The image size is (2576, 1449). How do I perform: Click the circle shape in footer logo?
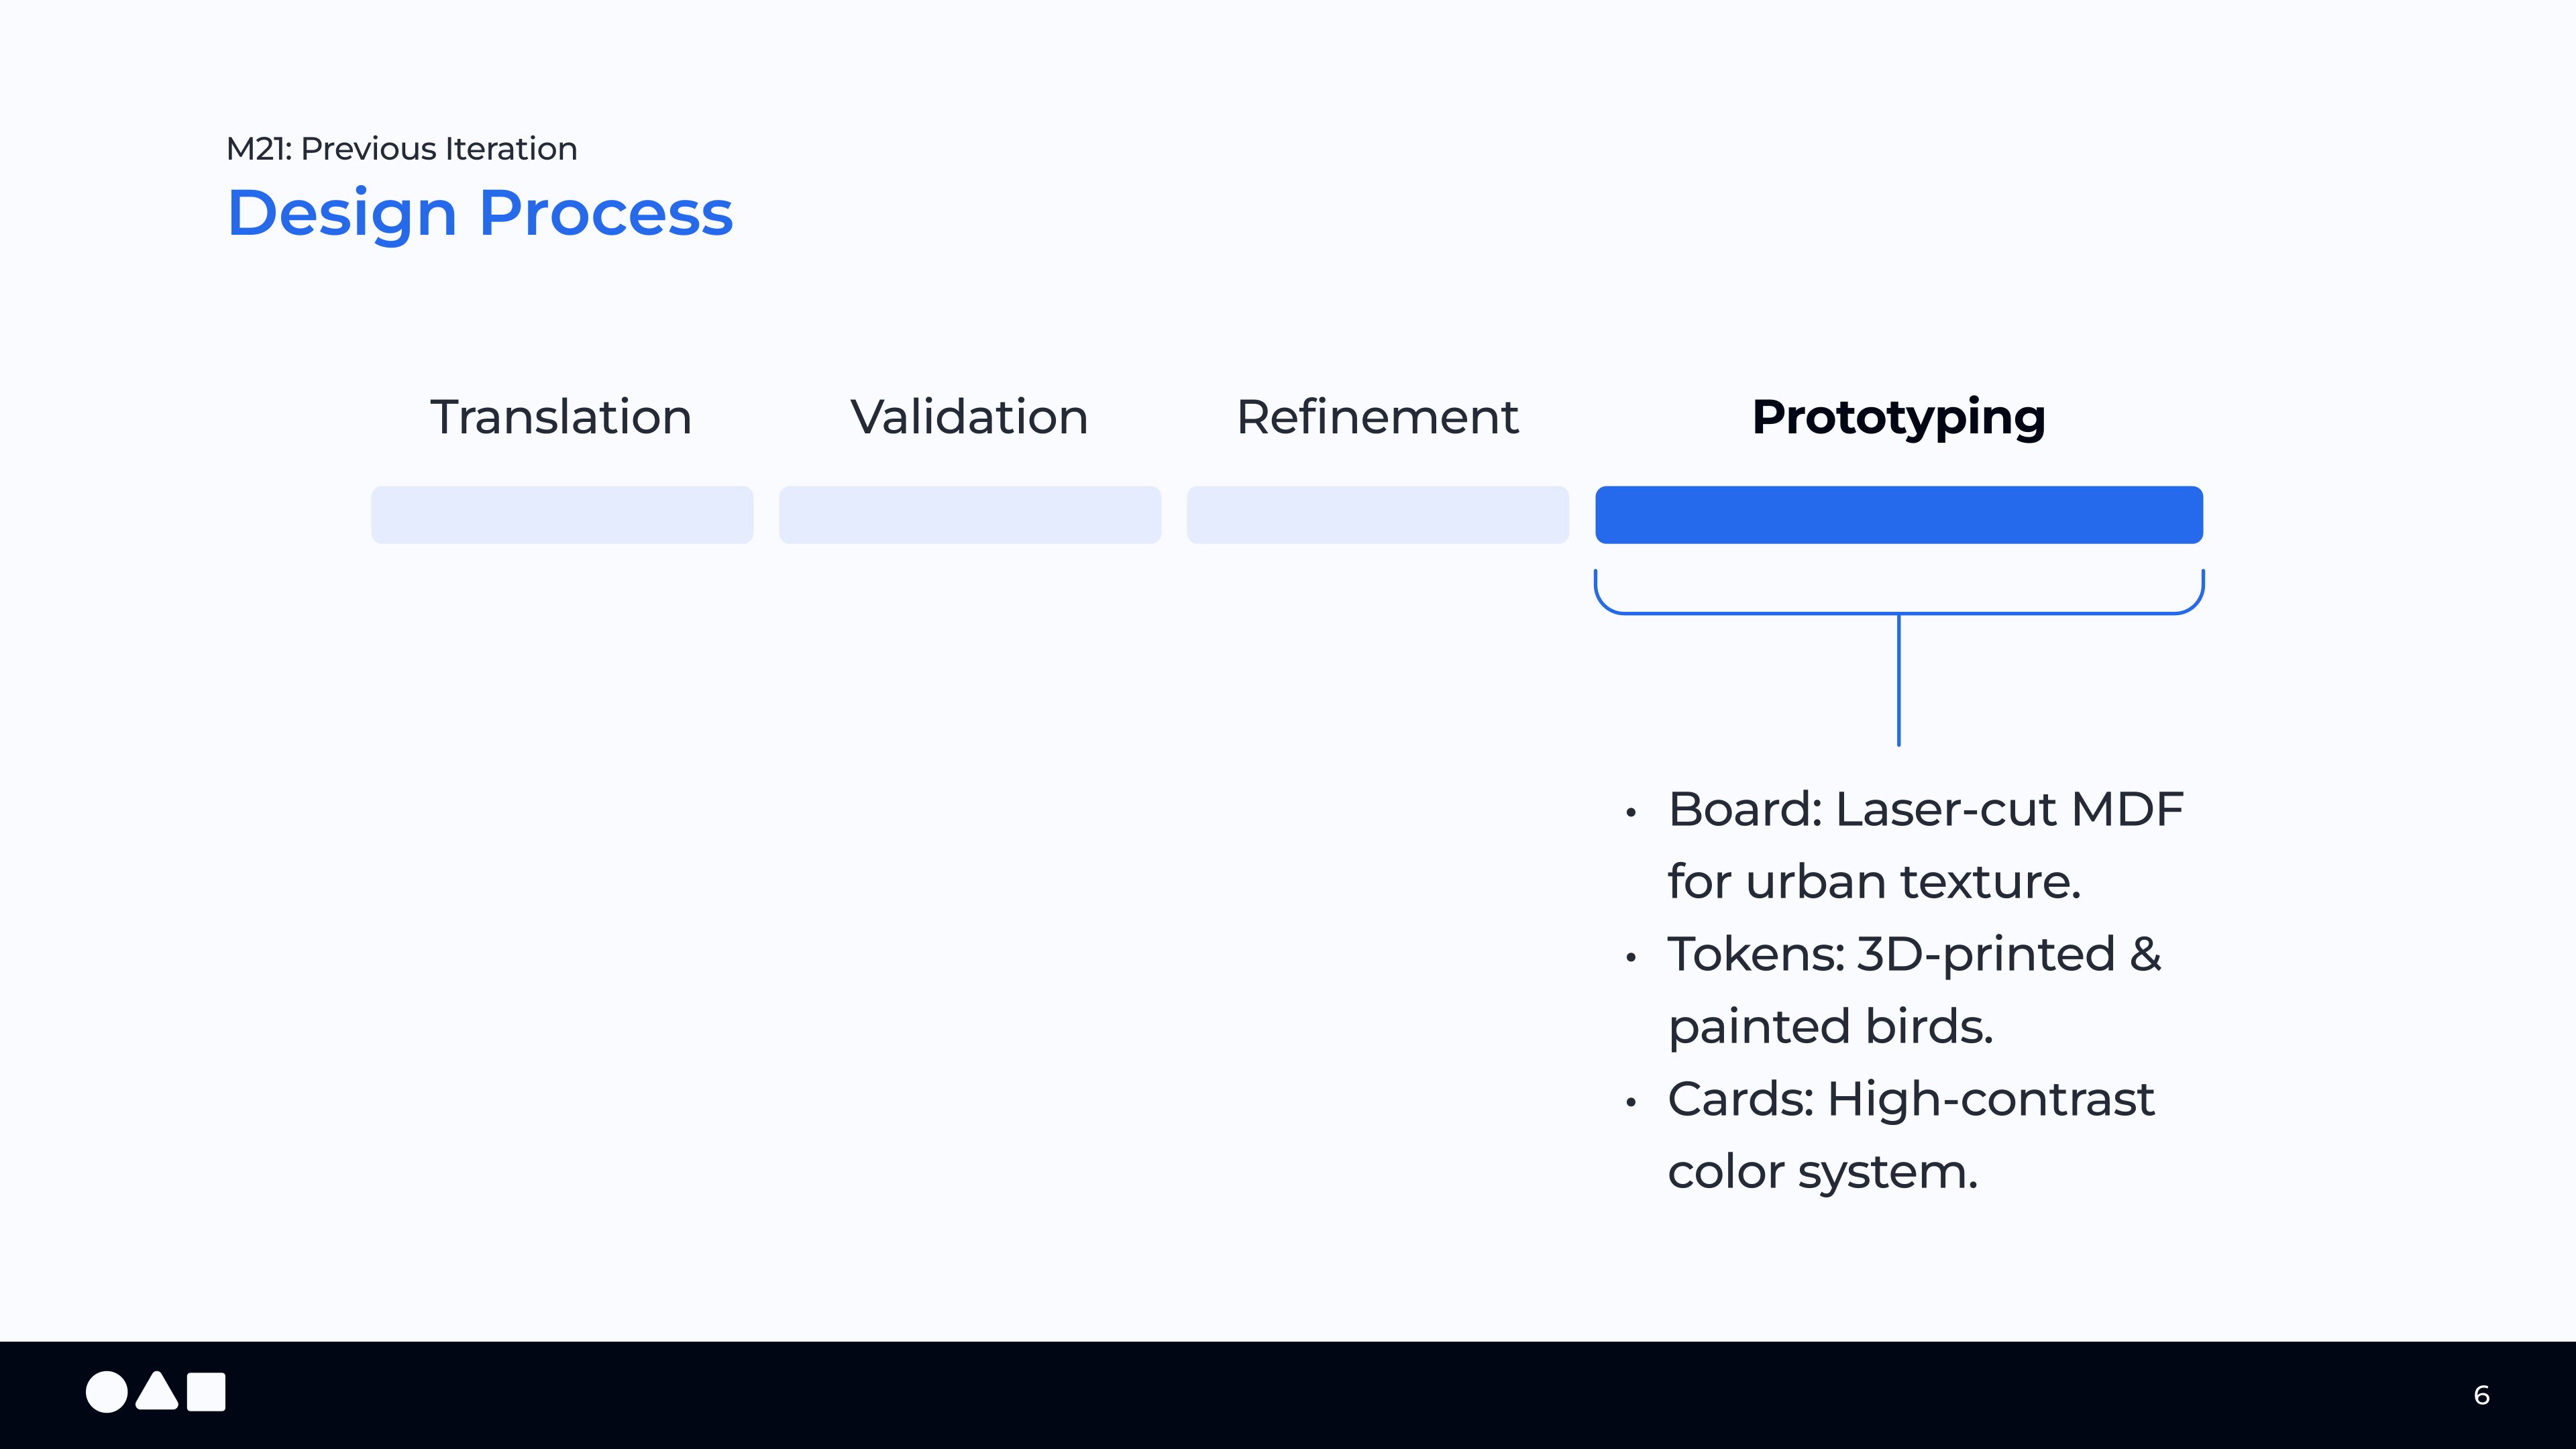106,1392
